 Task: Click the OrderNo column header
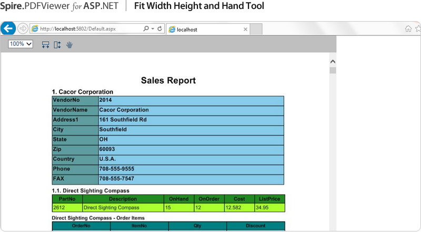(81, 226)
